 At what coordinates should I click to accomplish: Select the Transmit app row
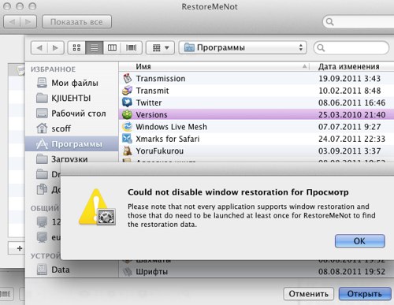coord(256,91)
